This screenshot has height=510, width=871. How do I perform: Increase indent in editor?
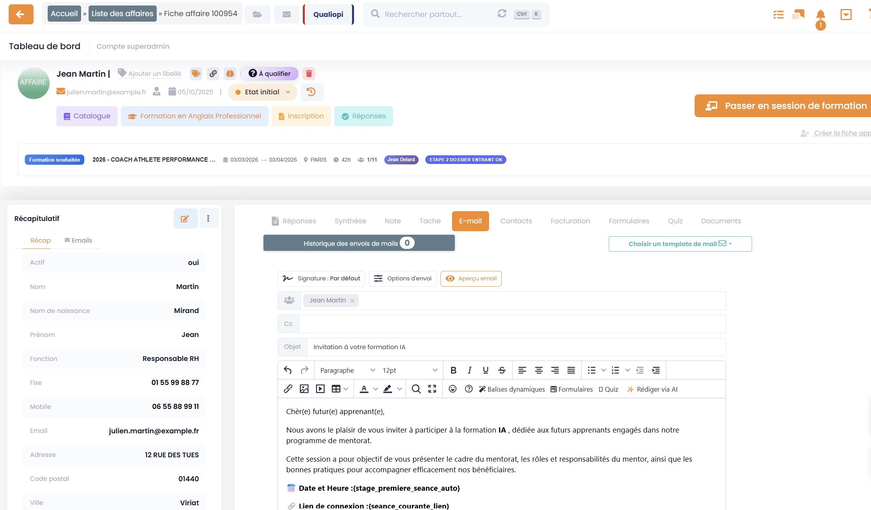(x=656, y=370)
